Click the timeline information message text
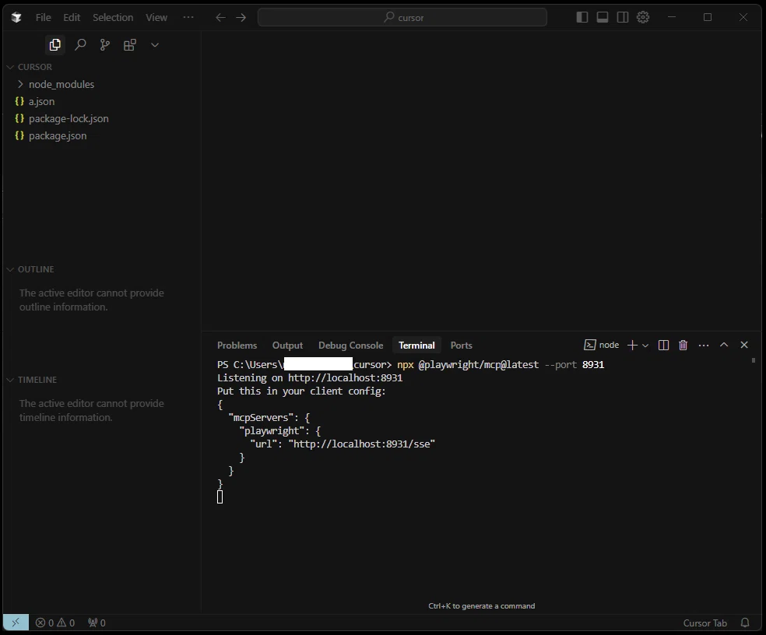This screenshot has width=766, height=635. pos(91,410)
